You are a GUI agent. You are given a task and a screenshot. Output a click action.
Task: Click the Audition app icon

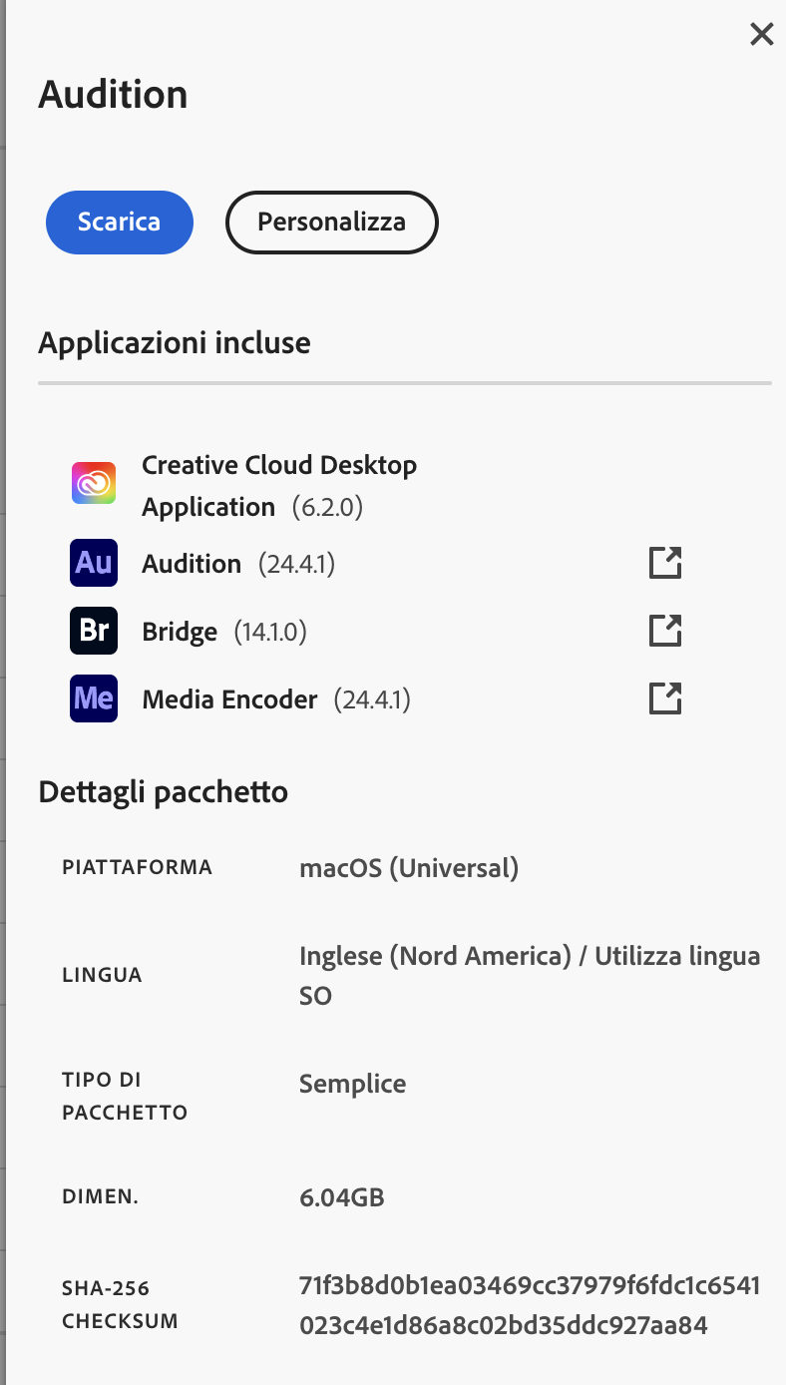pos(94,563)
